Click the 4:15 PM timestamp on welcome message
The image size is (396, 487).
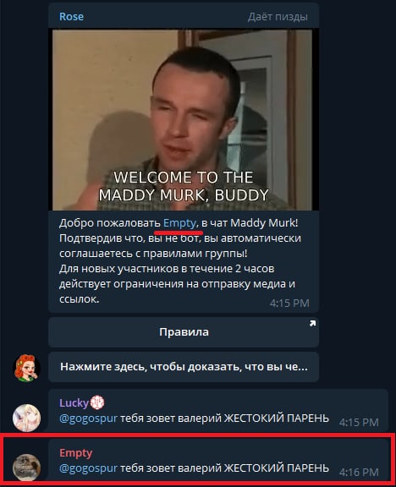(x=289, y=304)
